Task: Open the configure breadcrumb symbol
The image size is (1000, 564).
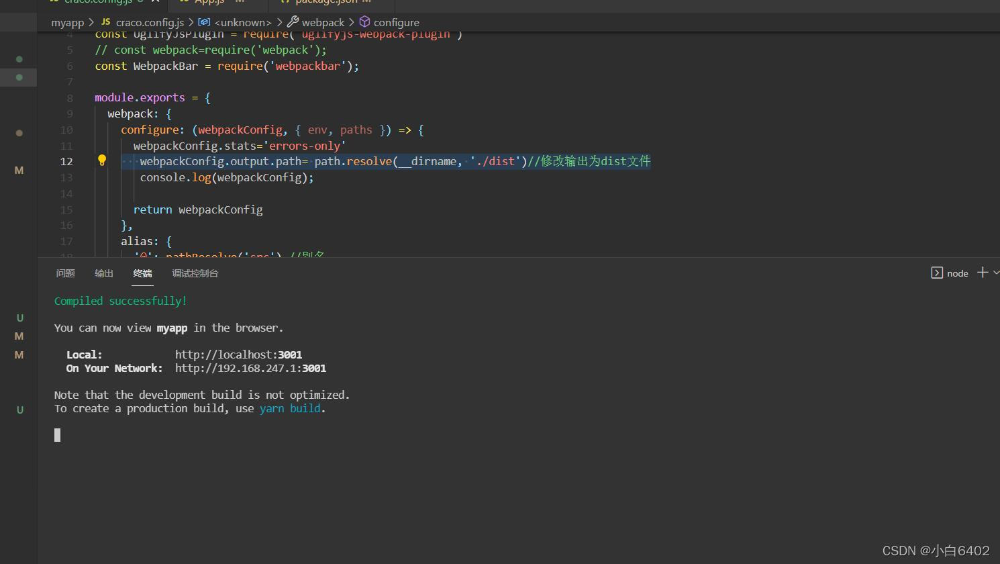Action: coord(397,23)
